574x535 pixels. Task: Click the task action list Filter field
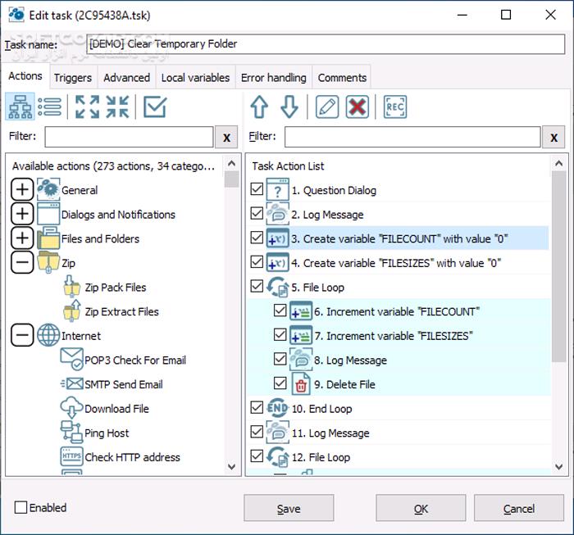[412, 137]
